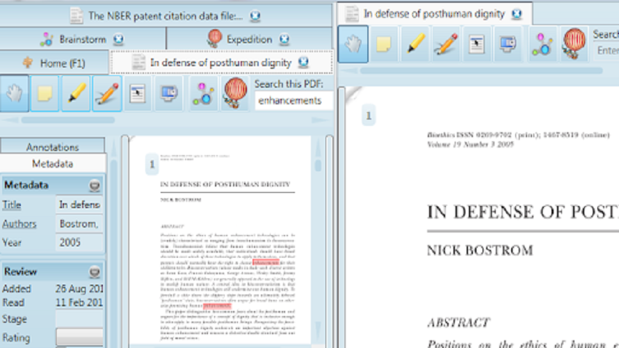The height and width of the screenshot is (348, 619).
Task: Select the yellow highlighter in right pane toolbar
Action: point(415,44)
